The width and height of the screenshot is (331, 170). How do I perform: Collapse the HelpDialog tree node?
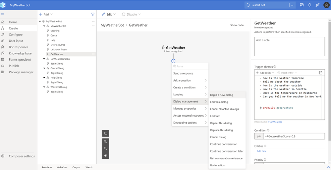point(44,78)
